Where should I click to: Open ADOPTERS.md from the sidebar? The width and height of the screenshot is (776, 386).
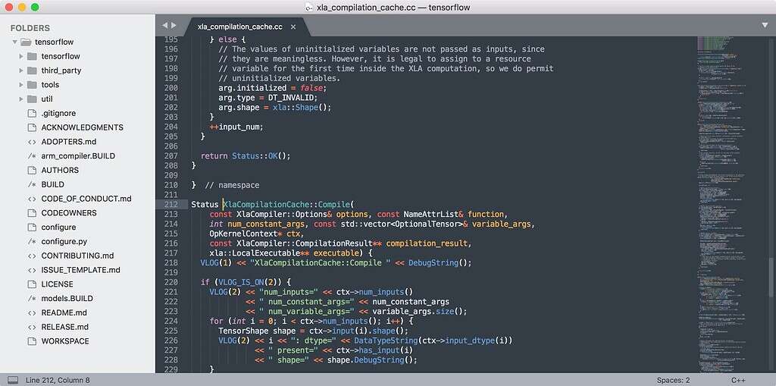68,142
